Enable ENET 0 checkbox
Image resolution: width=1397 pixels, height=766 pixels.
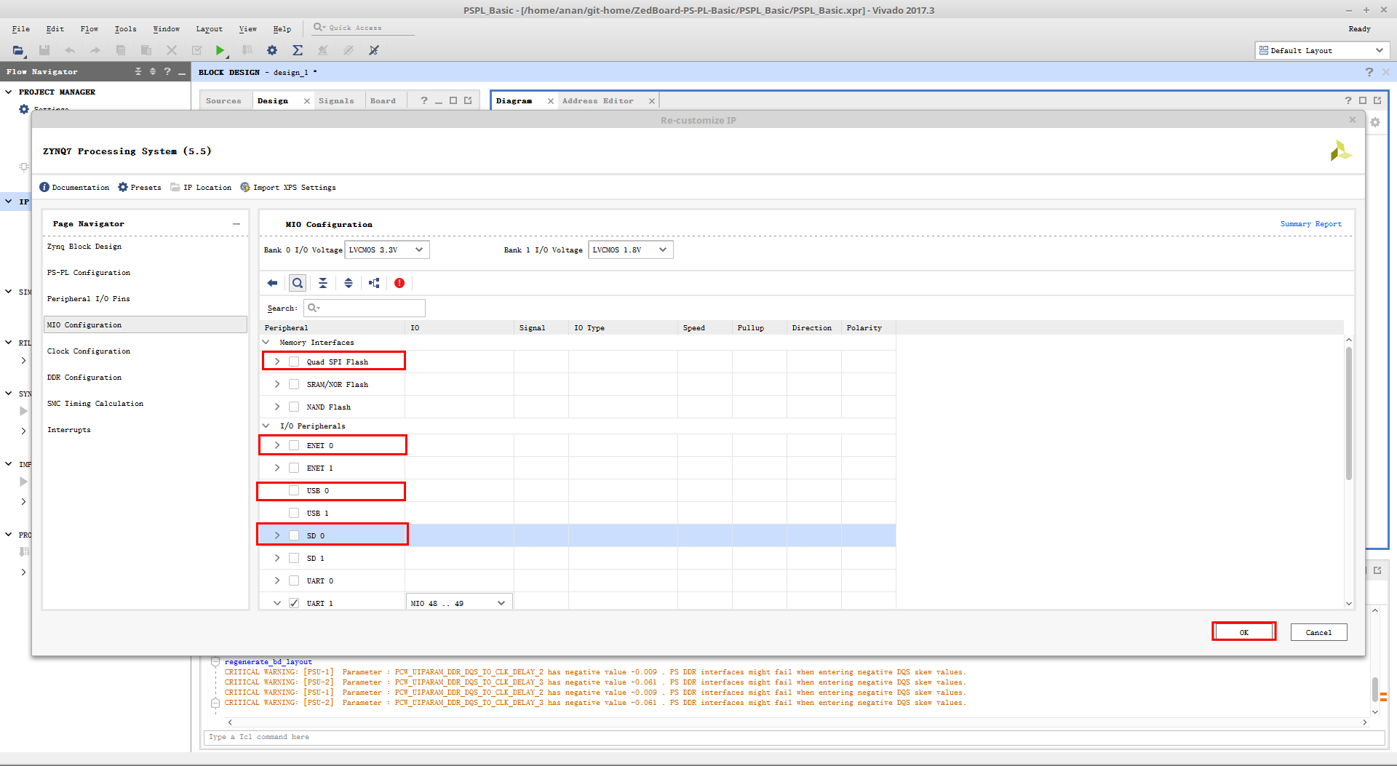(x=294, y=445)
